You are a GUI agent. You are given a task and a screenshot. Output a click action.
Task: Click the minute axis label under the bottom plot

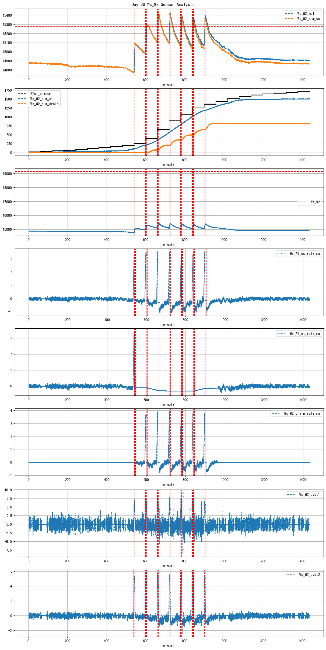(x=169, y=646)
